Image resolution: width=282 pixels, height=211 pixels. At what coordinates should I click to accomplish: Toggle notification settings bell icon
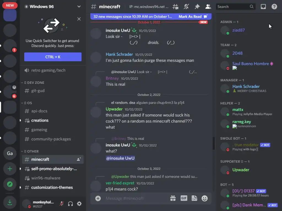186,7
